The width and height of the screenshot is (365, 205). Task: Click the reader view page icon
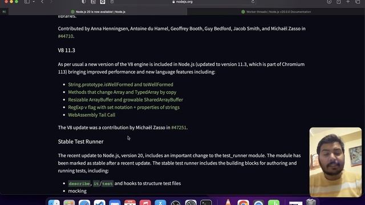tap(112, 2)
